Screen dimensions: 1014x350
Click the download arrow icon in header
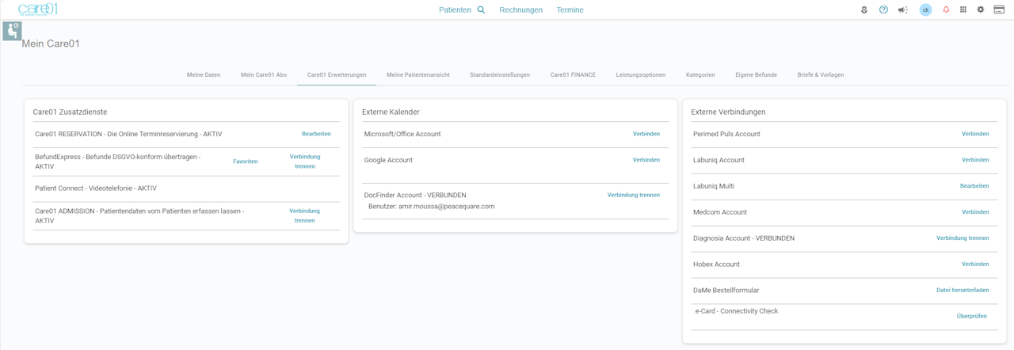coord(864,10)
